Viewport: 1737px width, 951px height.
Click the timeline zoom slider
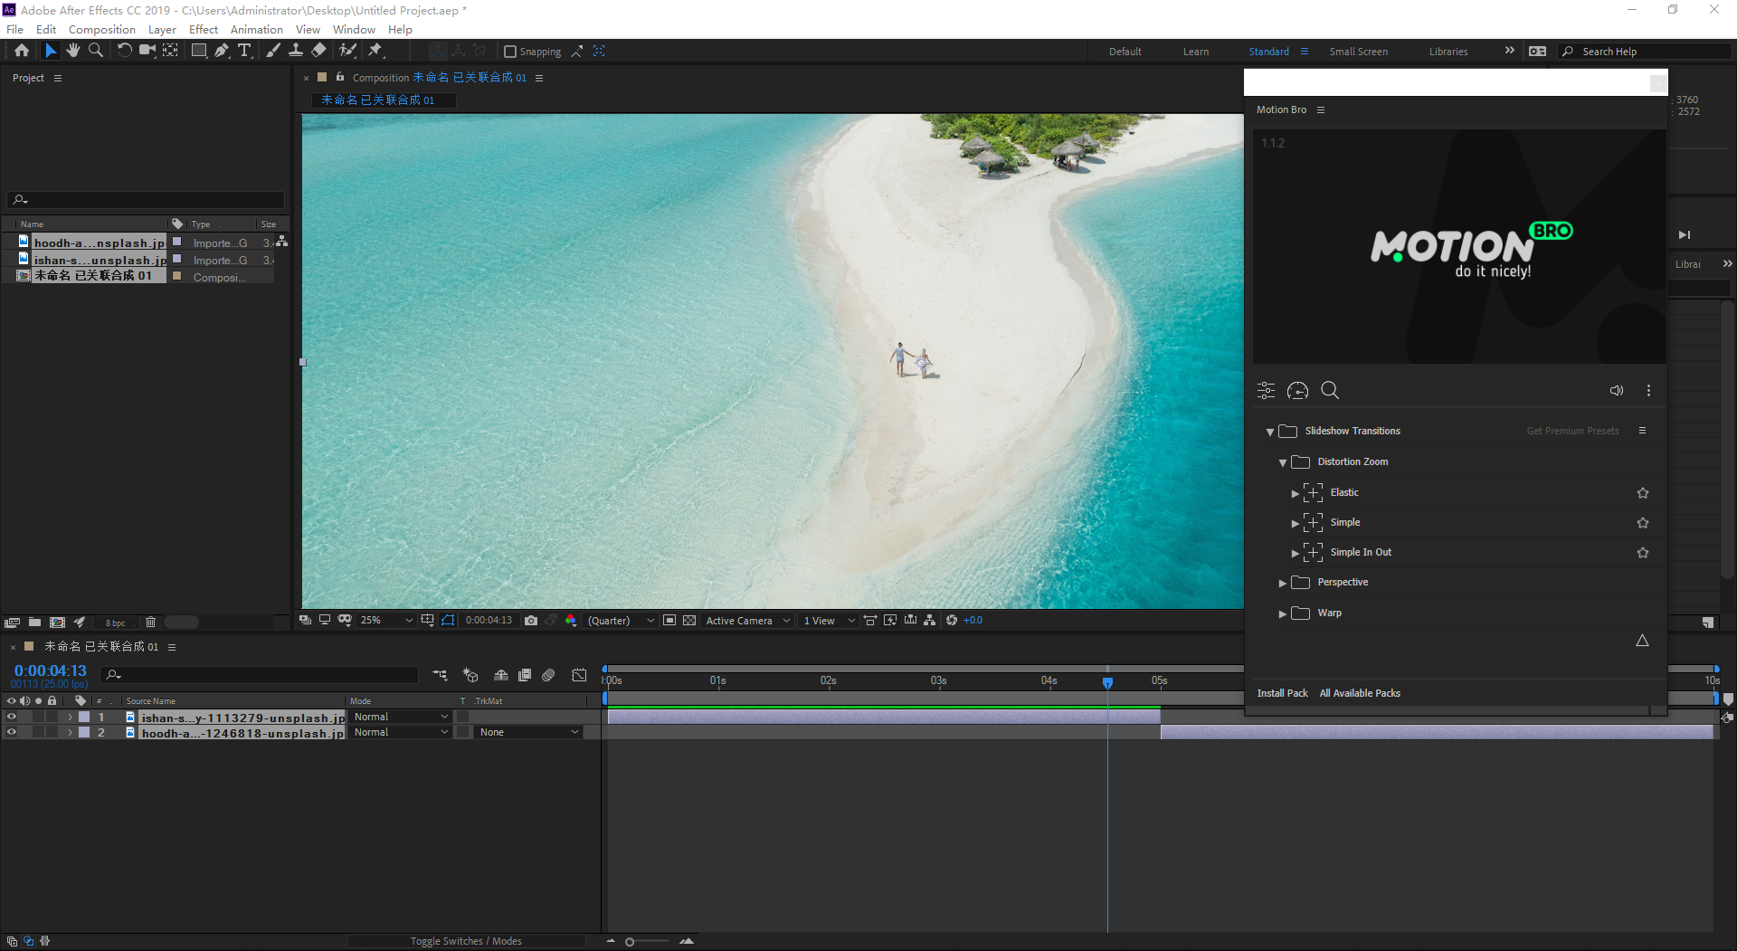tap(630, 942)
